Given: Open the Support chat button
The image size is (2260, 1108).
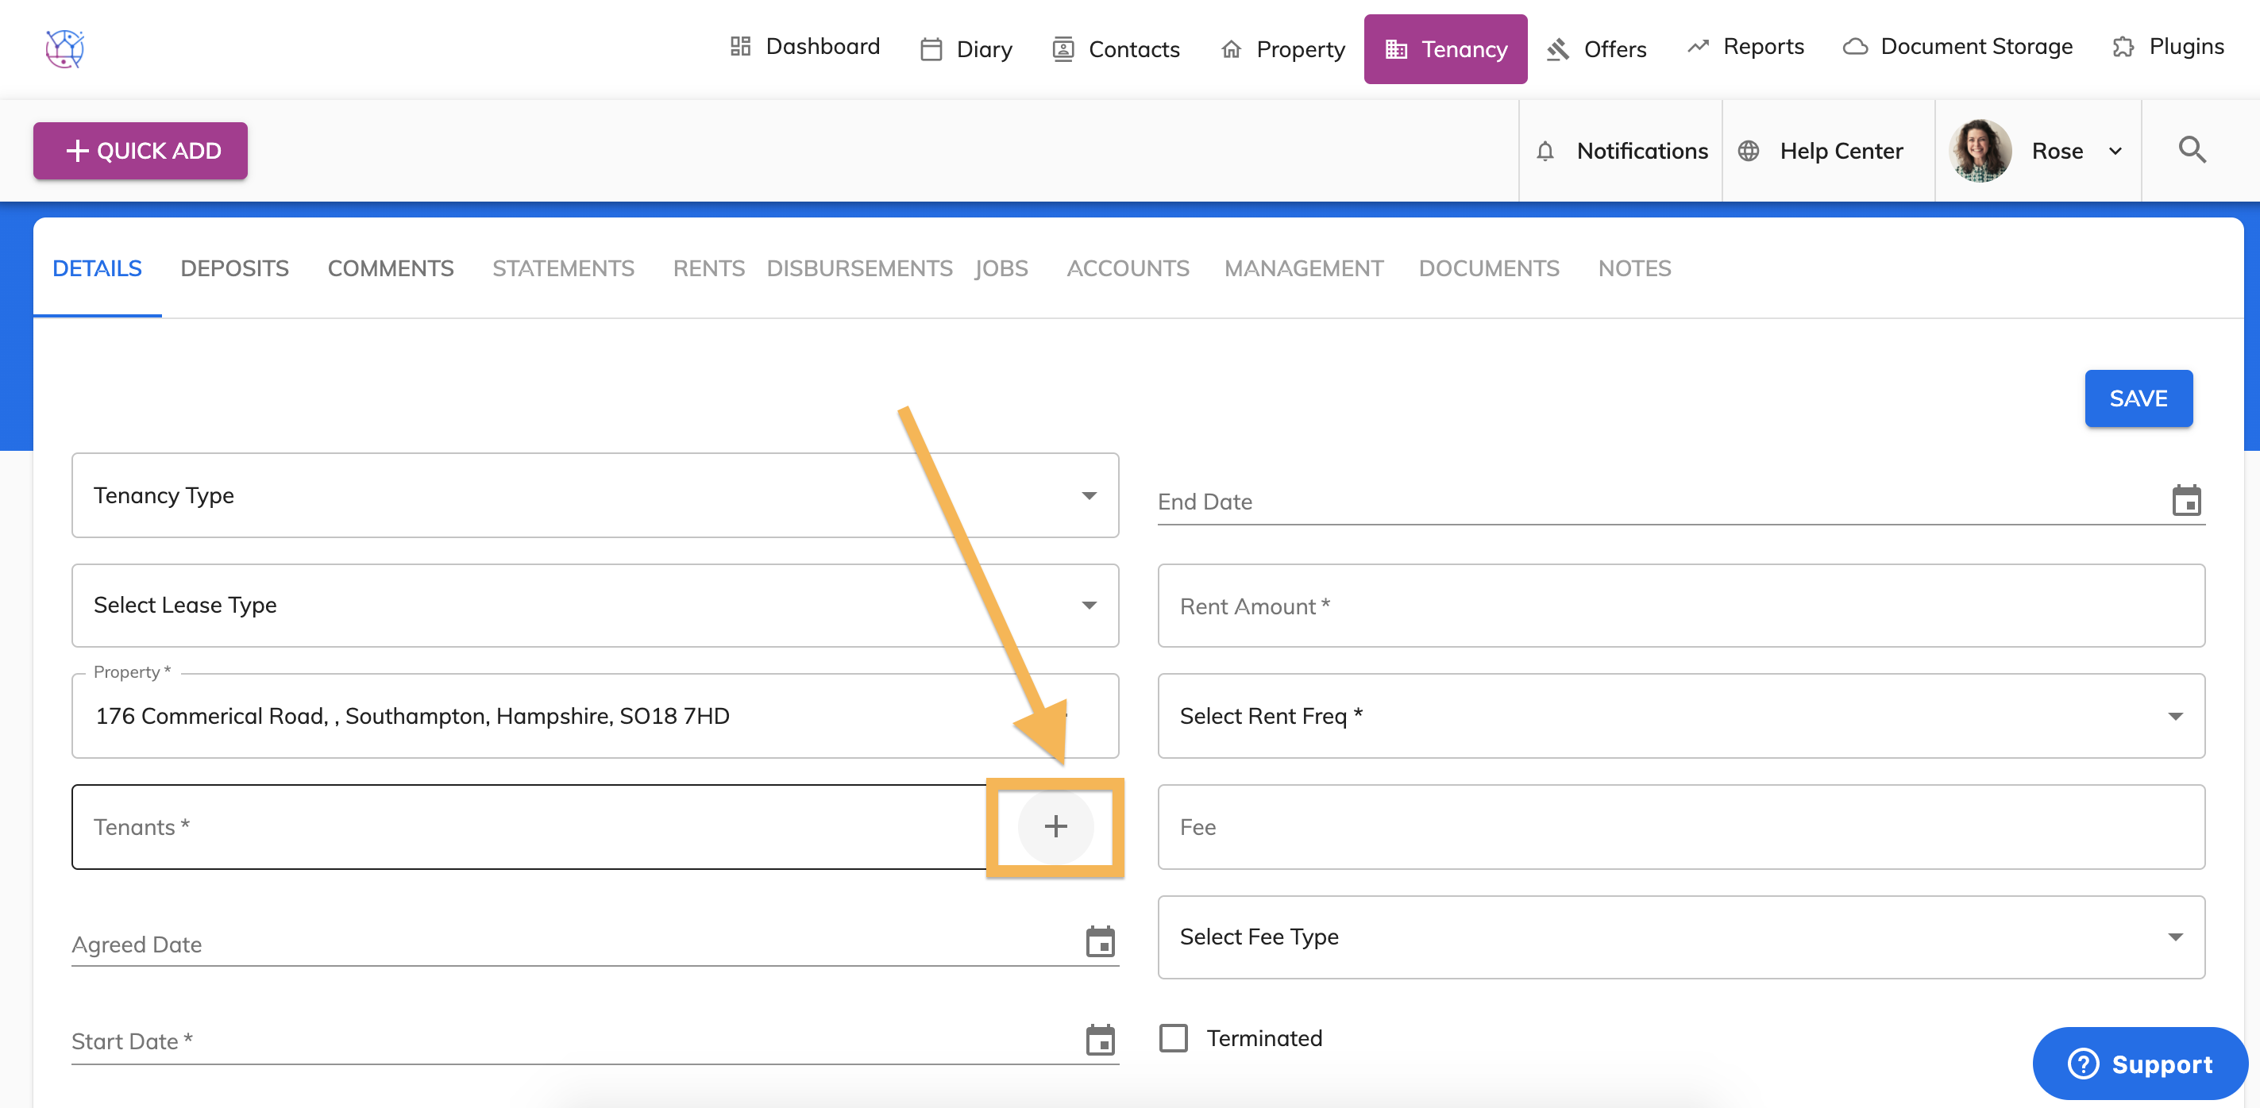Looking at the screenshot, I should (2139, 1064).
